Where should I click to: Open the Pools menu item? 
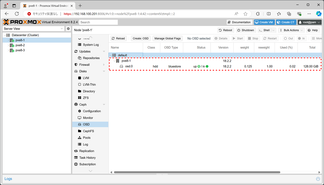point(87,138)
